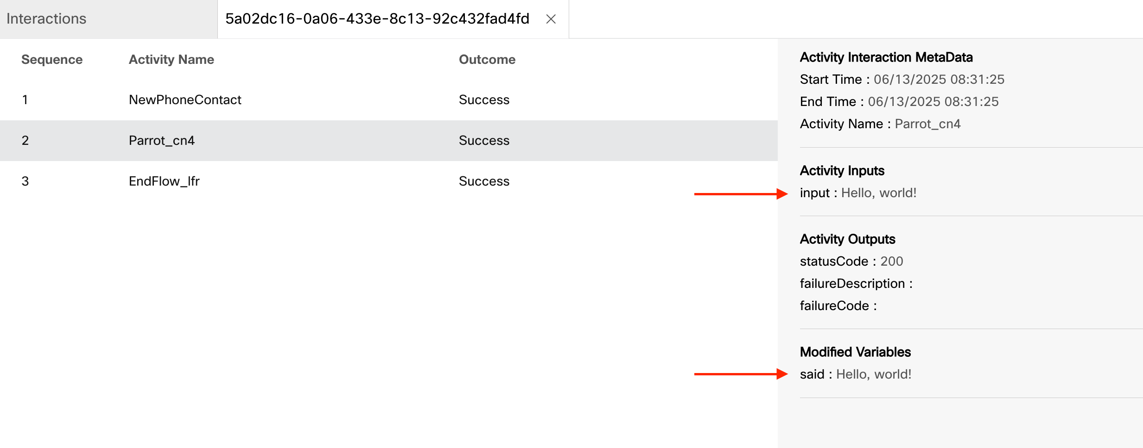Click the Sequence column header

(x=52, y=60)
